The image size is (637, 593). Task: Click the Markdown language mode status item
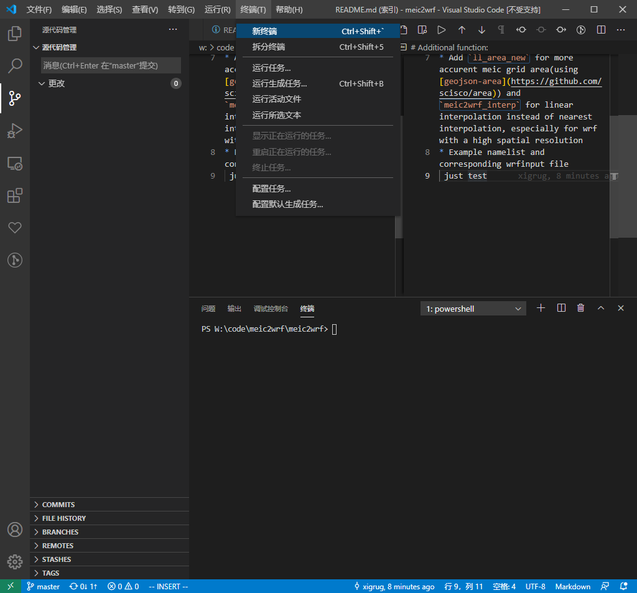(x=573, y=587)
